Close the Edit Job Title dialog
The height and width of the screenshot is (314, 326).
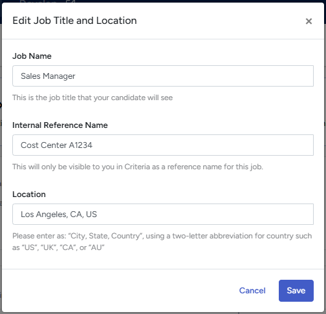pos(309,21)
